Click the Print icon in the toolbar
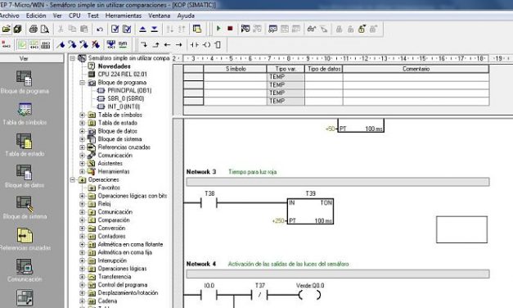The image size is (513, 308). coord(34,29)
